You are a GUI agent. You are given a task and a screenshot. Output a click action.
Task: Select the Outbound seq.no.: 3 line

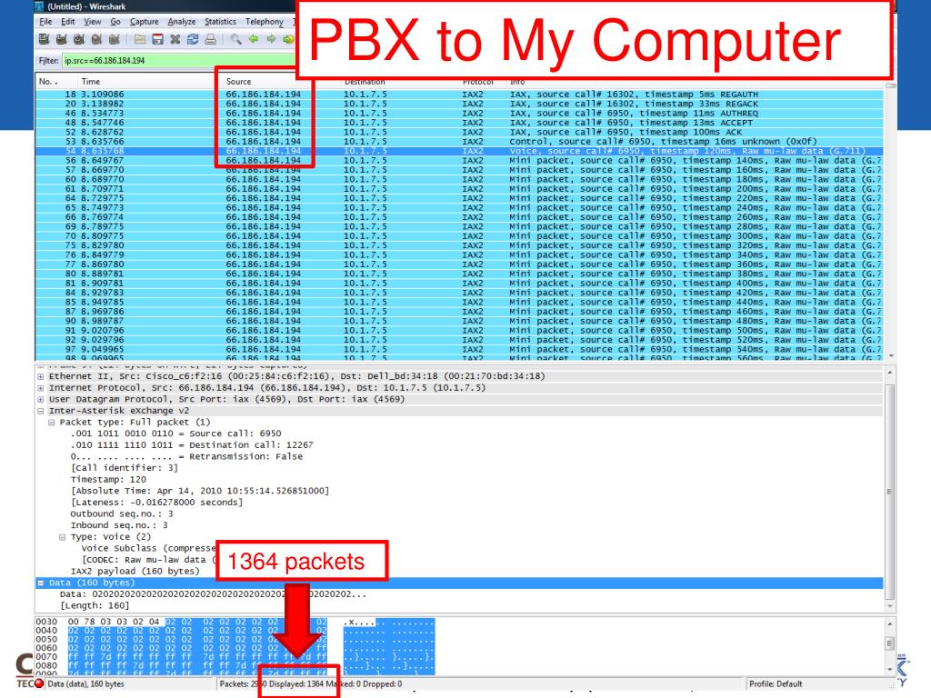click(122, 514)
